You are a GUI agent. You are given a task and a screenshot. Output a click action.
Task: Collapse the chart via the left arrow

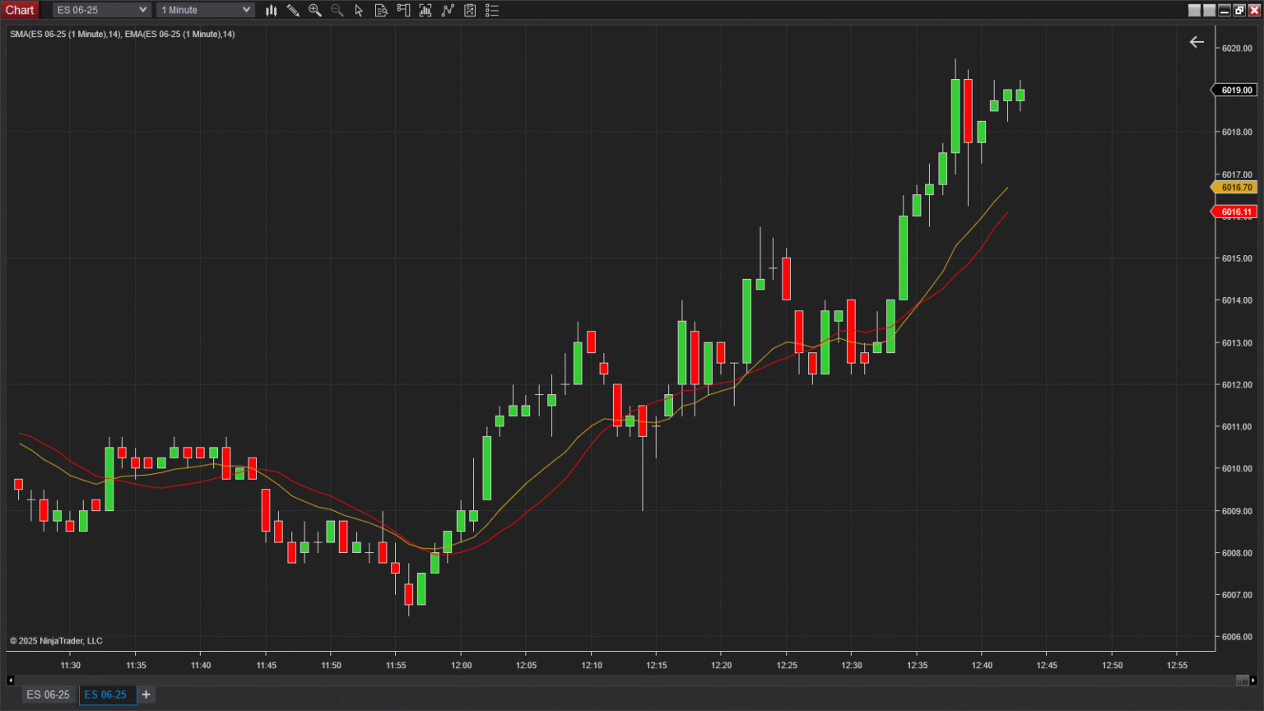1197,41
